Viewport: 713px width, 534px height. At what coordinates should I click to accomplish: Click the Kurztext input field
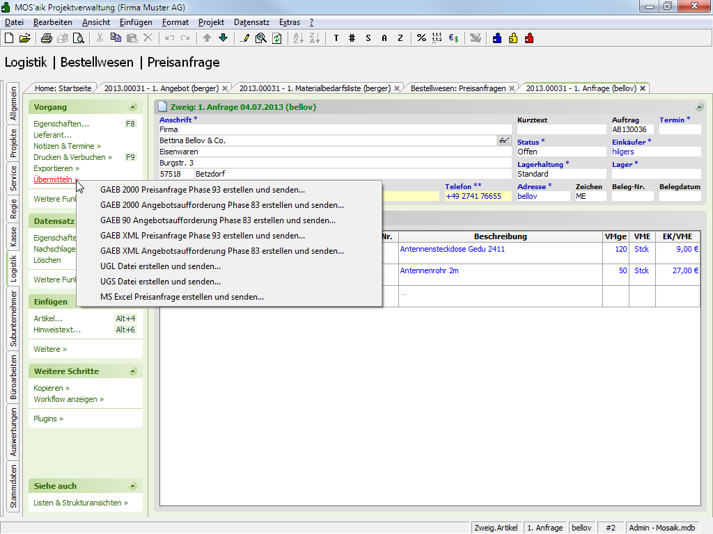562,129
